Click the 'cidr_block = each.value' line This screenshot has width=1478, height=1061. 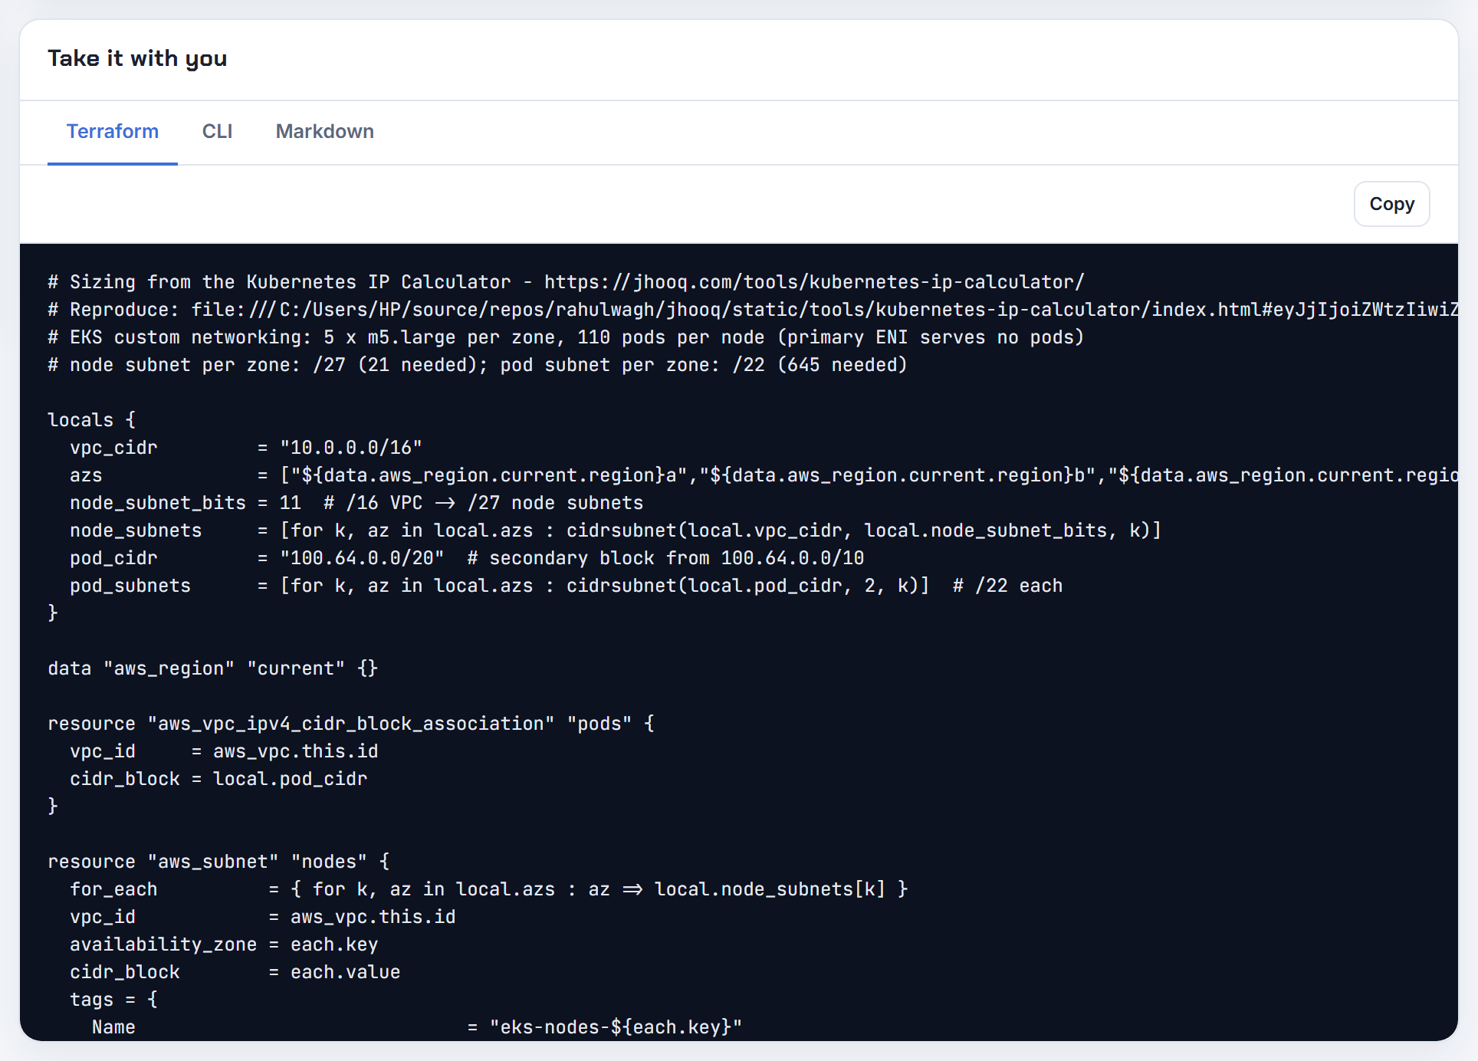[x=235, y=972]
